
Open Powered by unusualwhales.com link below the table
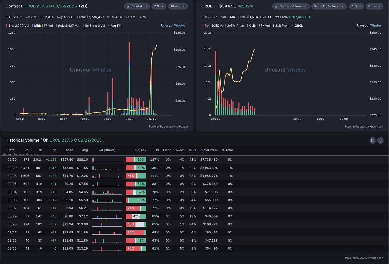(x=364, y=258)
